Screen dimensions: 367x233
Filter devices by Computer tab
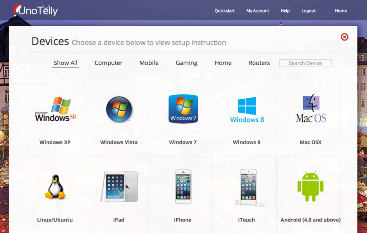pyautogui.click(x=108, y=63)
